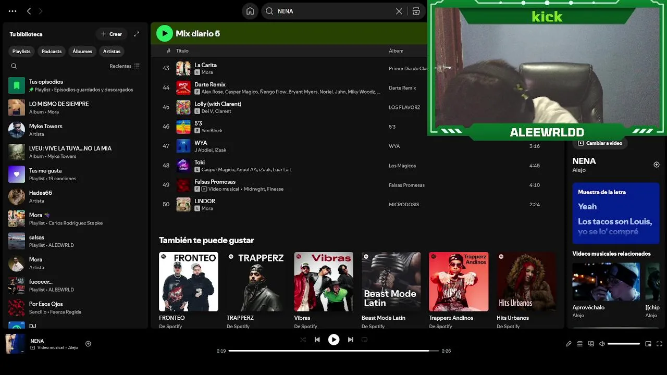Select the Álbumes filter chip
This screenshot has width=667, height=375.
tap(82, 51)
